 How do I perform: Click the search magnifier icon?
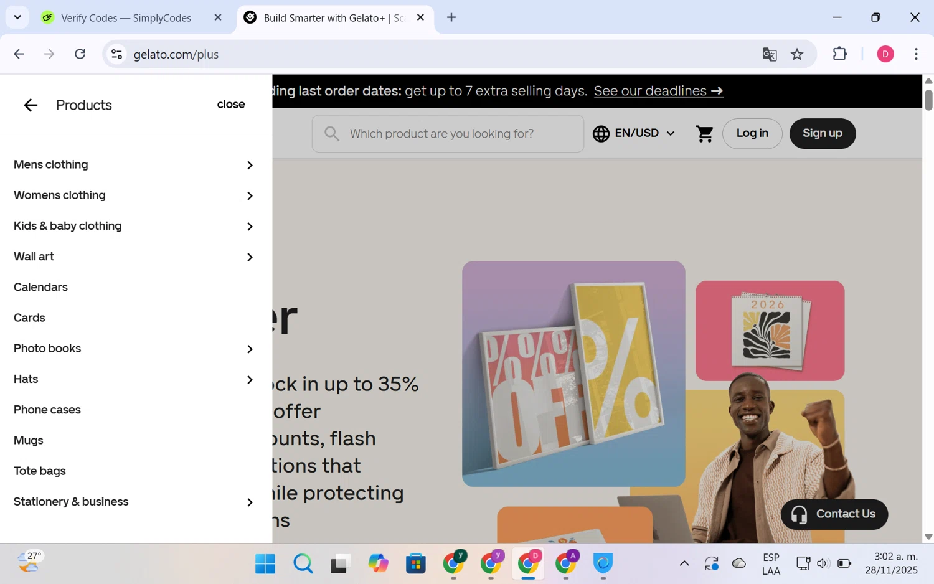(x=332, y=134)
